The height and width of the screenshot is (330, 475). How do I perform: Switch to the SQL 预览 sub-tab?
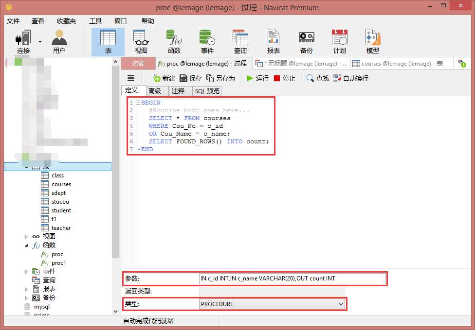click(207, 91)
